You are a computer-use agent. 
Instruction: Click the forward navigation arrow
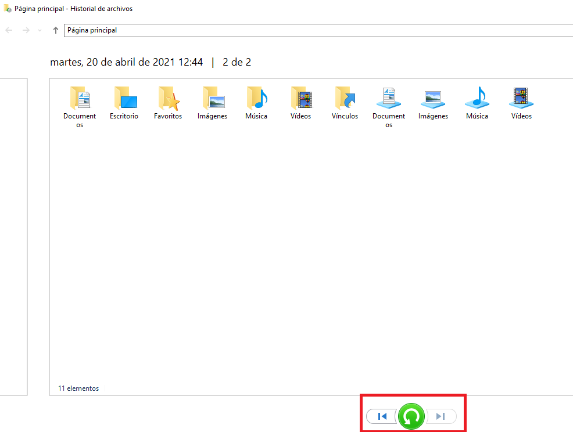click(x=26, y=30)
